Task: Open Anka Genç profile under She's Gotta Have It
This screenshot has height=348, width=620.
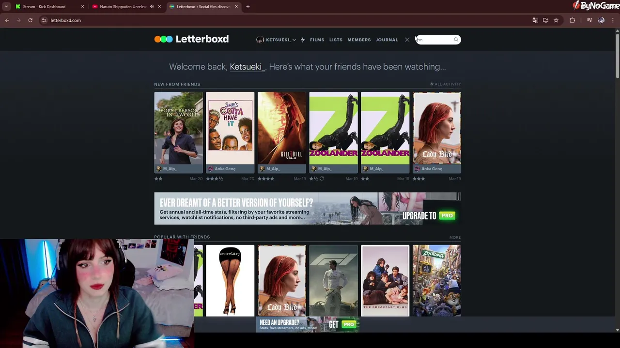Action: [x=221, y=169]
